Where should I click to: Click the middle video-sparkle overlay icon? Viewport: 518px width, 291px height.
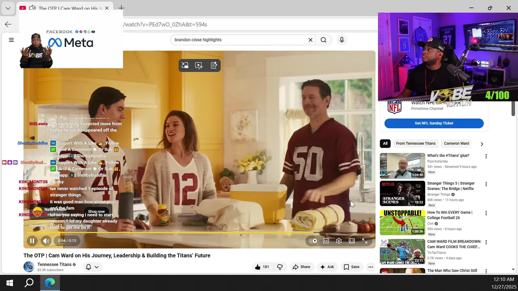click(199, 65)
